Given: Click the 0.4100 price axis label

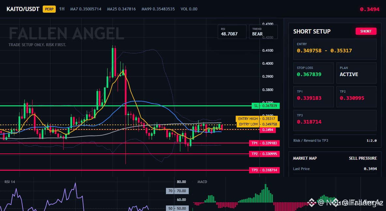Looking at the screenshot, I should point(268,50).
